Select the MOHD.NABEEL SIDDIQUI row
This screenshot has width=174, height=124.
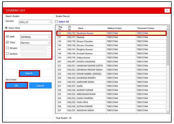[112, 74]
